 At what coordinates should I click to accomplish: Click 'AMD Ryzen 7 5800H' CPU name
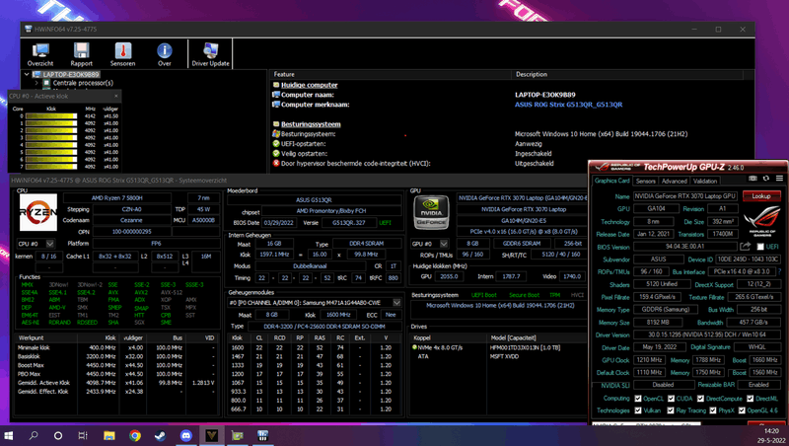coord(117,197)
